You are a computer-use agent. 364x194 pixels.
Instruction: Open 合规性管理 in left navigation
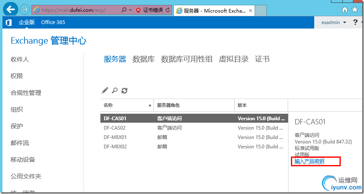tap(26, 93)
